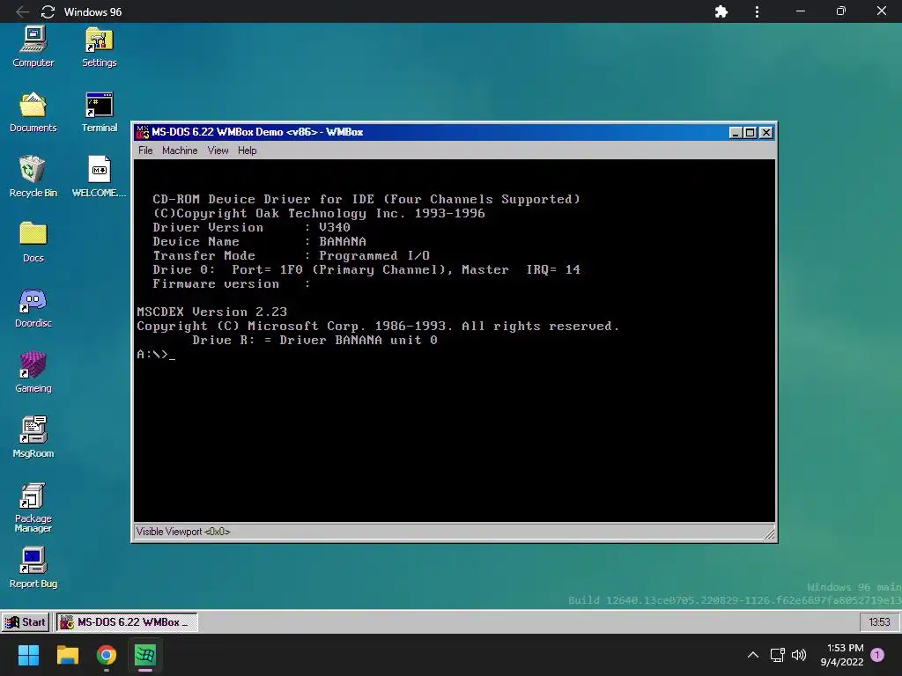This screenshot has width=902, height=676.
Task: Open the Docs folder icon
Action: point(33,243)
